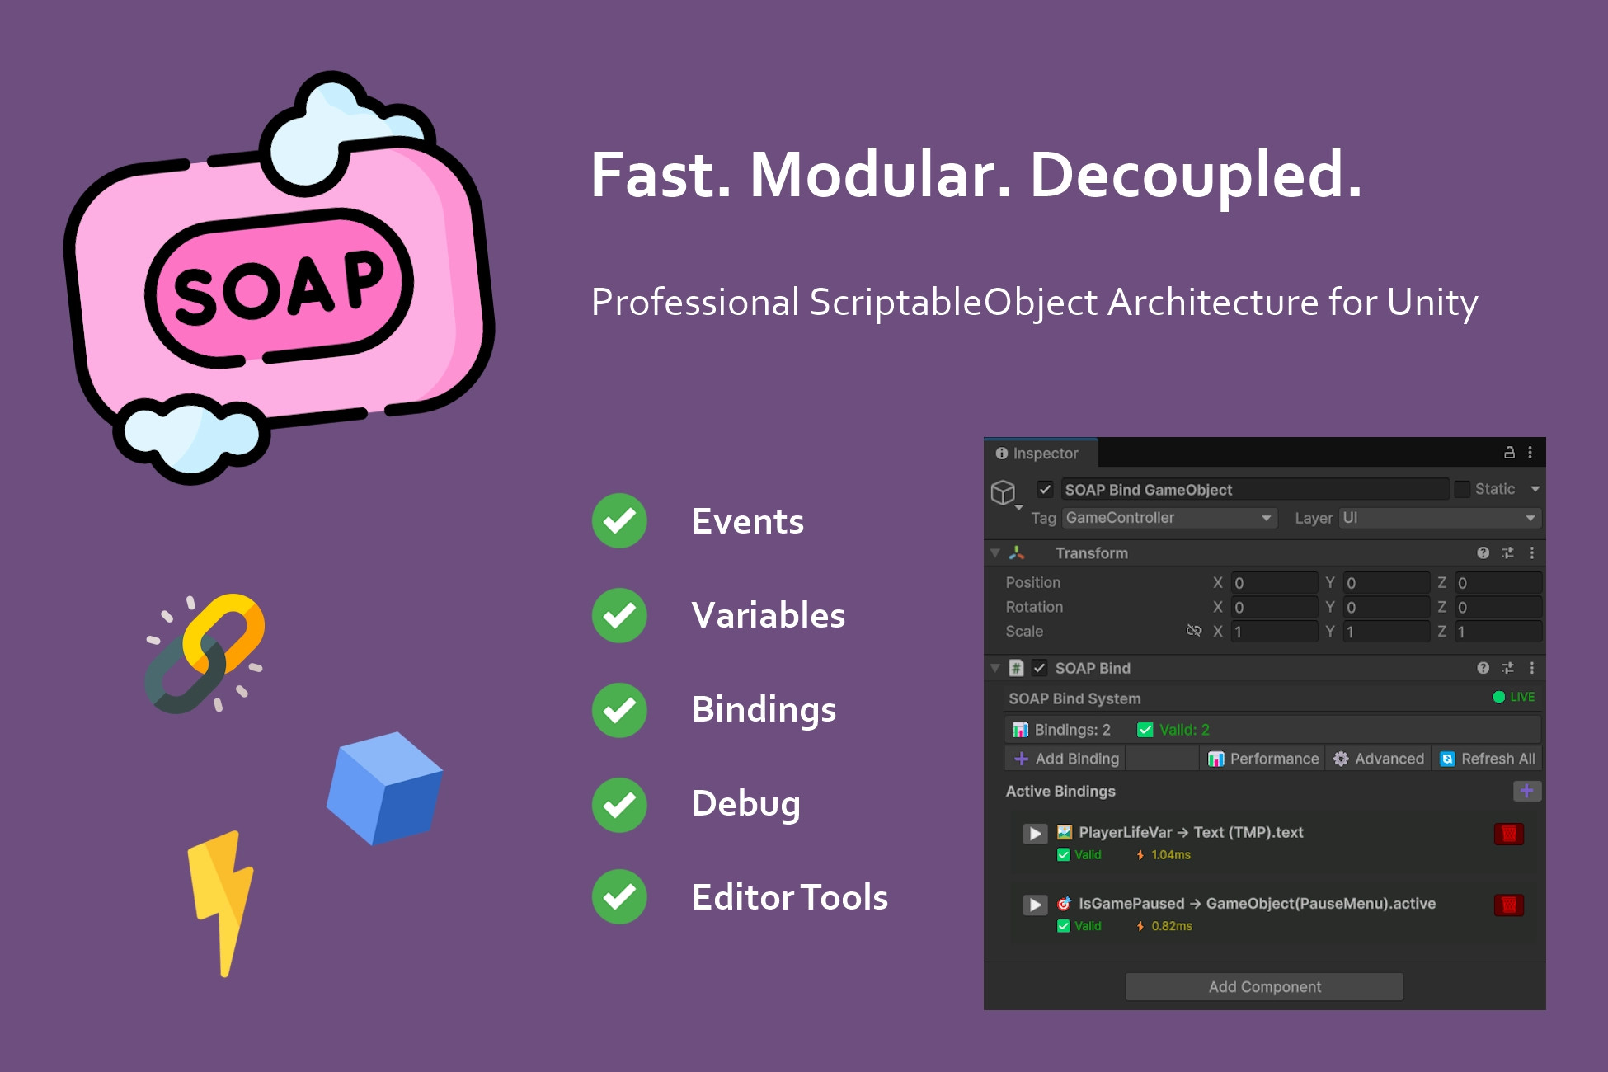Edit the Position X value field
This screenshot has height=1072, width=1608.
tap(1274, 582)
